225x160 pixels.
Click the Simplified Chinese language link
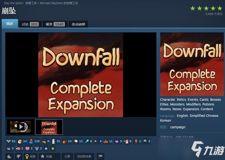pyautogui.click(x=204, y=116)
